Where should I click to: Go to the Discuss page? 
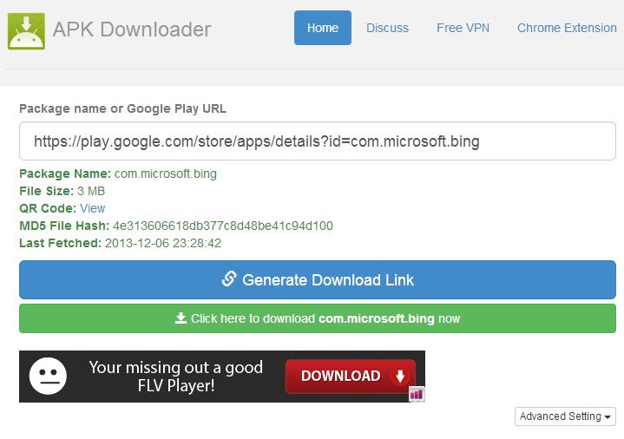[x=387, y=28]
